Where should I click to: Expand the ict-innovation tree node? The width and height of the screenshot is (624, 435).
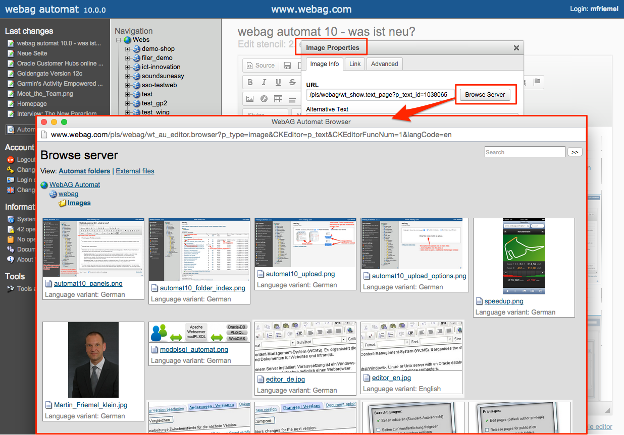[x=128, y=67]
